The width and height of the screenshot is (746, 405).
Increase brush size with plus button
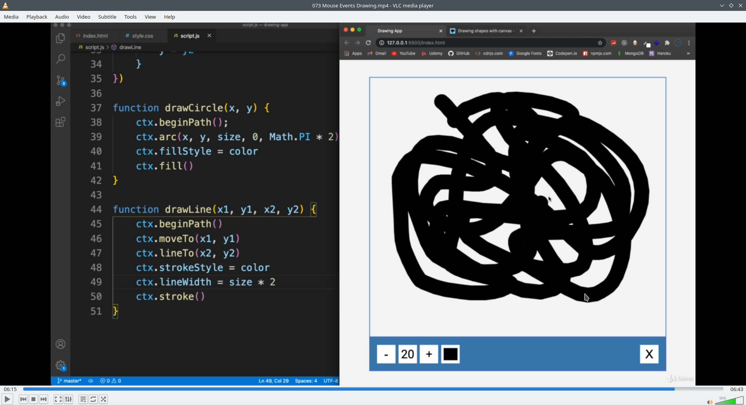[429, 354]
